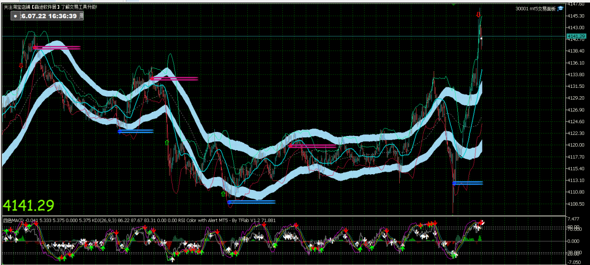Click the 4122.30 price axis label

coord(576,133)
